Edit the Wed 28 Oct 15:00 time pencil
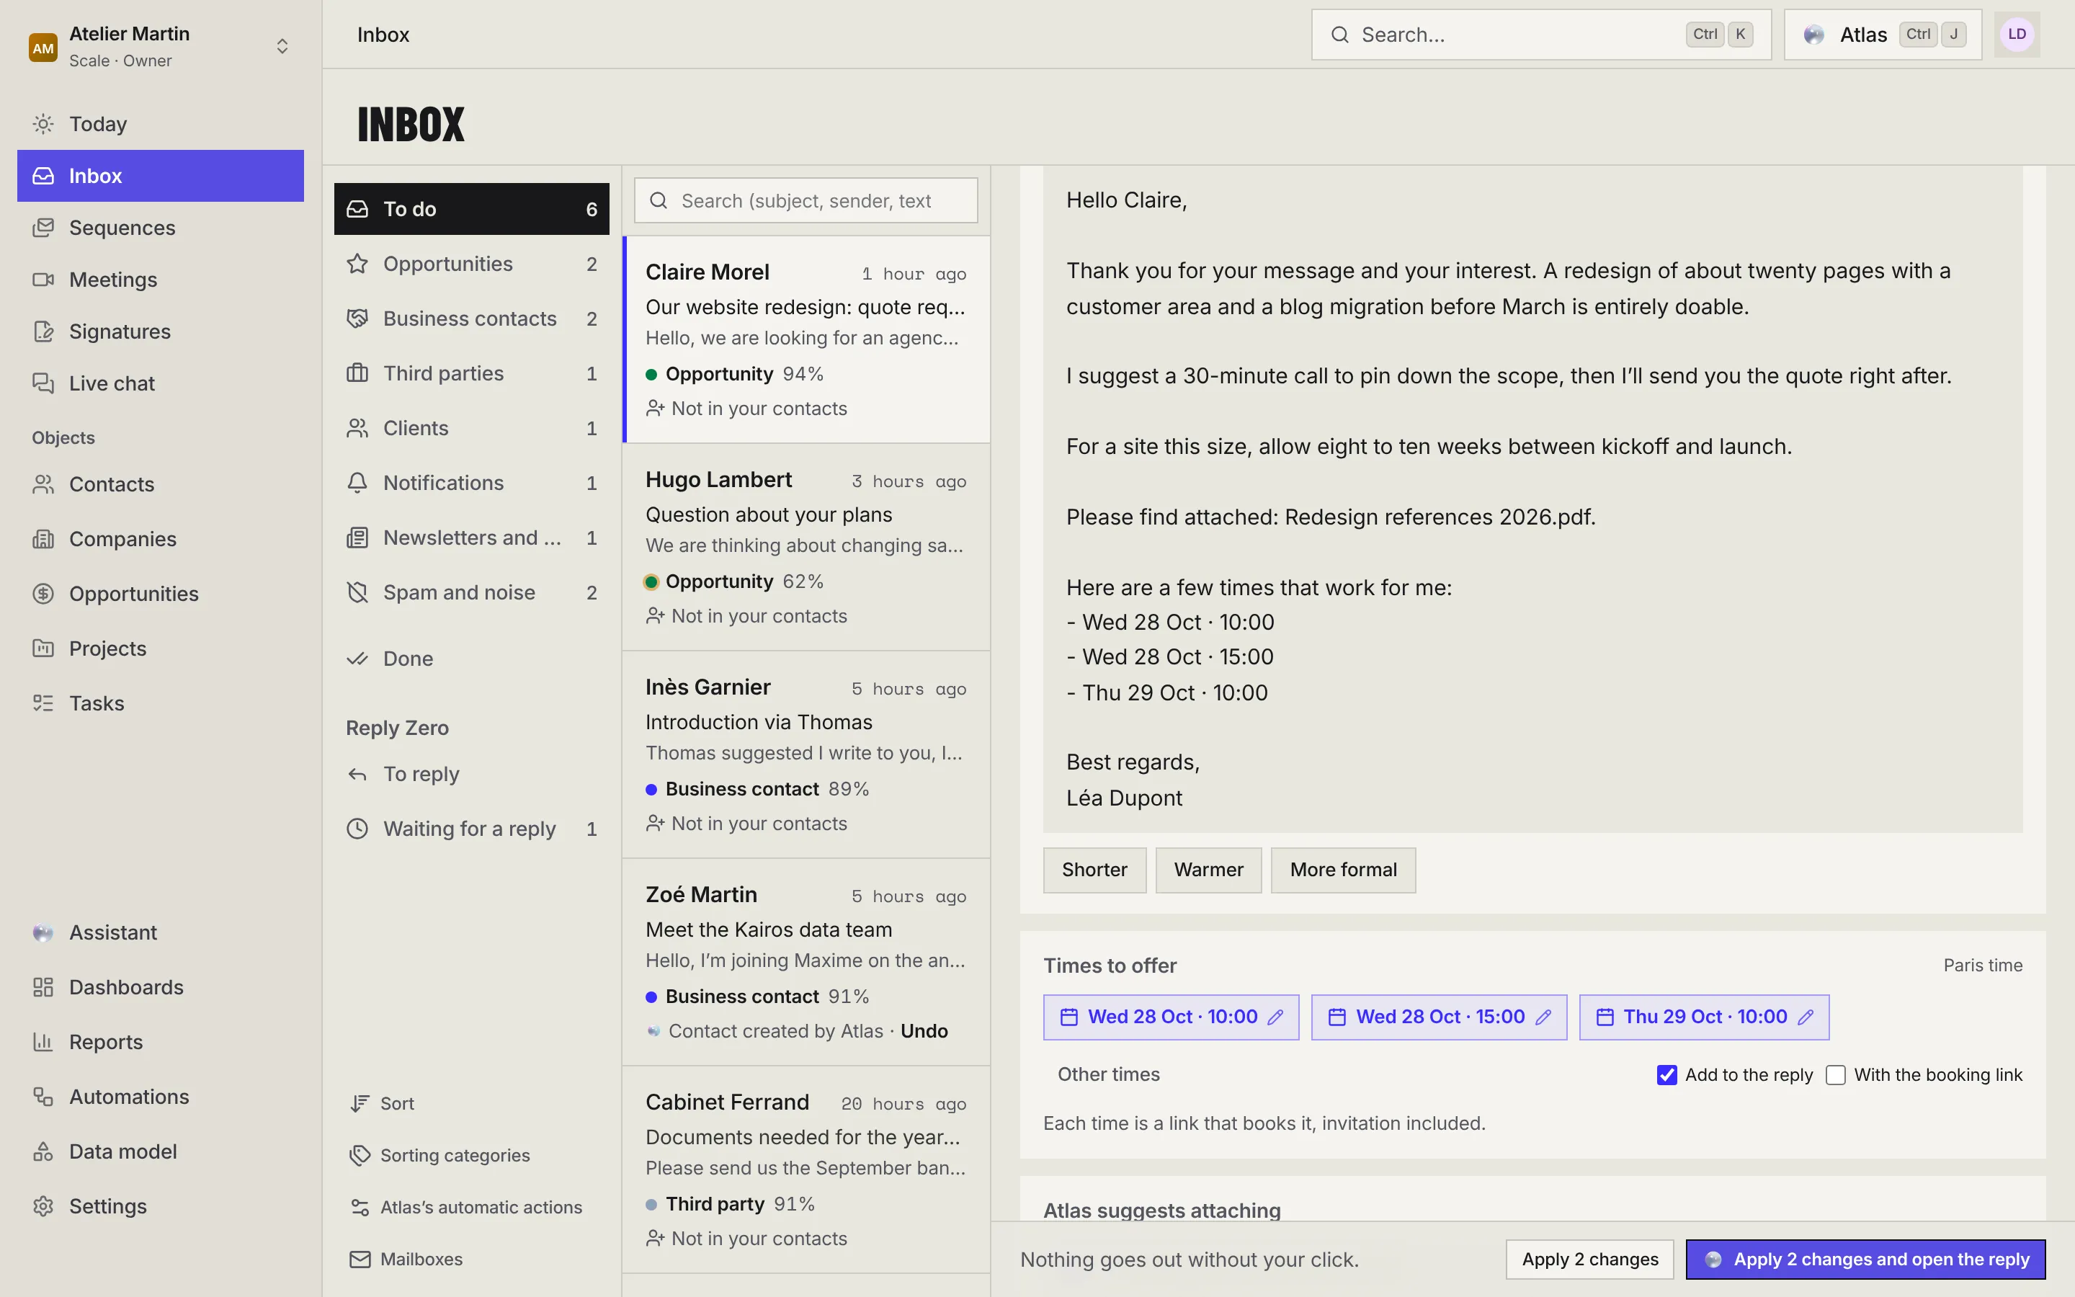This screenshot has width=2075, height=1297. (x=1543, y=1017)
